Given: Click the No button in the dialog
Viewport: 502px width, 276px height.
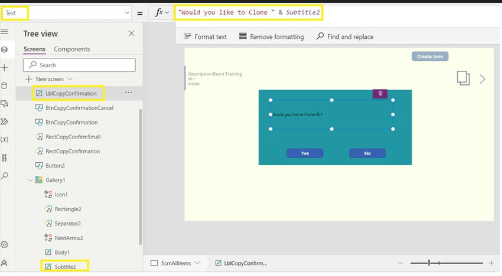Looking at the screenshot, I should click(367, 153).
